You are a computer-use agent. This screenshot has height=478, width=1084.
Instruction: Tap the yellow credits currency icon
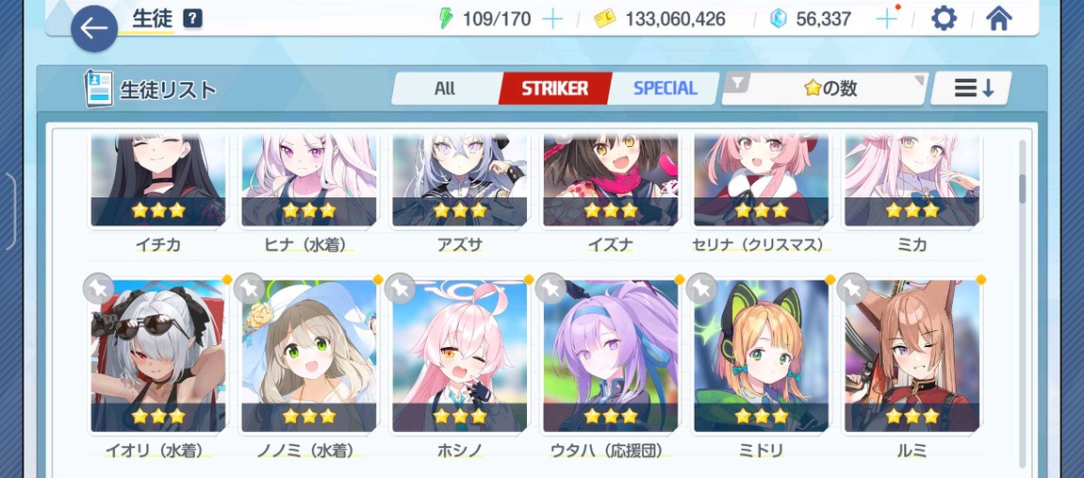coord(605,19)
